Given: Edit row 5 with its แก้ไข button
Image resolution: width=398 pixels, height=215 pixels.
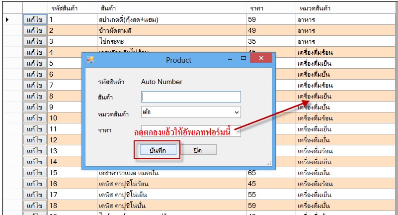Looking at the screenshot, I should (x=35, y=63).
